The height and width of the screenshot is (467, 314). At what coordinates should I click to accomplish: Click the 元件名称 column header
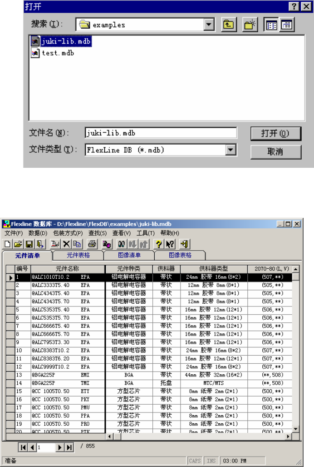pos(68,269)
